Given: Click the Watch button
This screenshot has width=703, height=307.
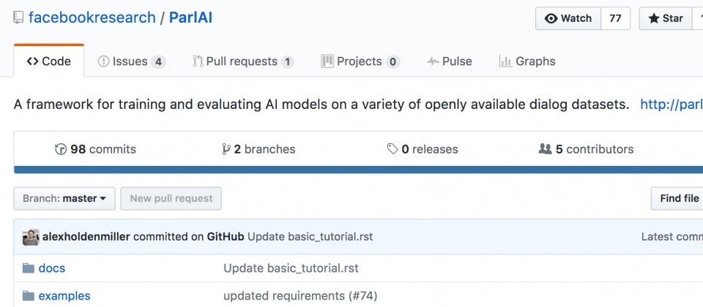Looking at the screenshot, I should [568, 18].
